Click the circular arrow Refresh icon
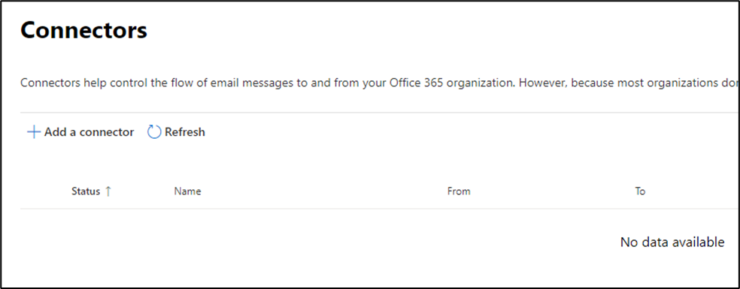Image resolution: width=740 pixels, height=289 pixels. [x=154, y=132]
